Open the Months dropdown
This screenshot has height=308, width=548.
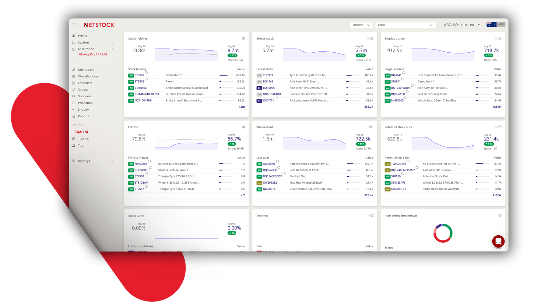coord(361,25)
